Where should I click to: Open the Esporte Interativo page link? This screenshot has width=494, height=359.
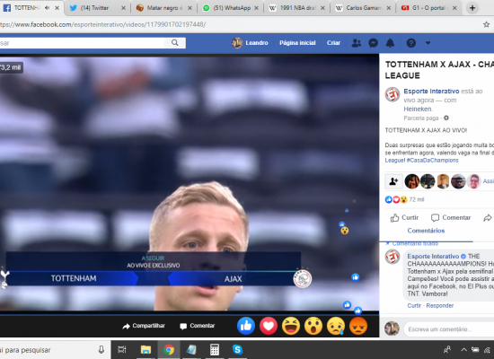tap(431, 91)
